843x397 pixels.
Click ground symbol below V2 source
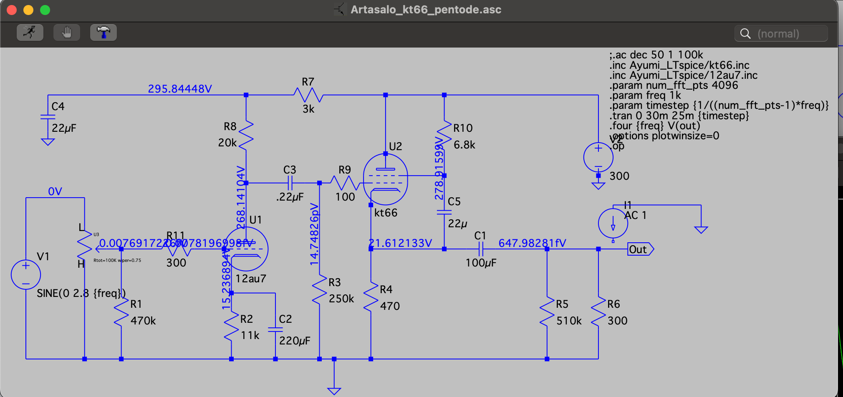click(598, 186)
